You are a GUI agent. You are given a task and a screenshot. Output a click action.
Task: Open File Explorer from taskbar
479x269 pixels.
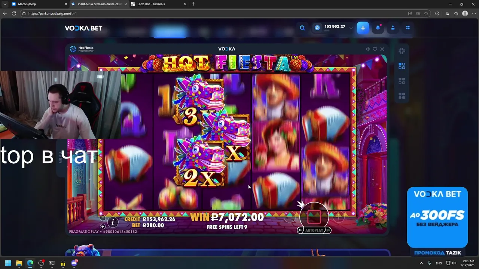coord(19,263)
